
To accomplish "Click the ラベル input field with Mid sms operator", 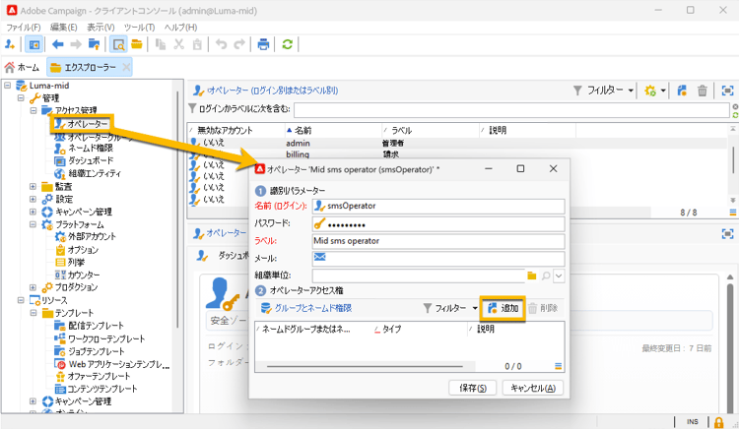I will 438,241.
